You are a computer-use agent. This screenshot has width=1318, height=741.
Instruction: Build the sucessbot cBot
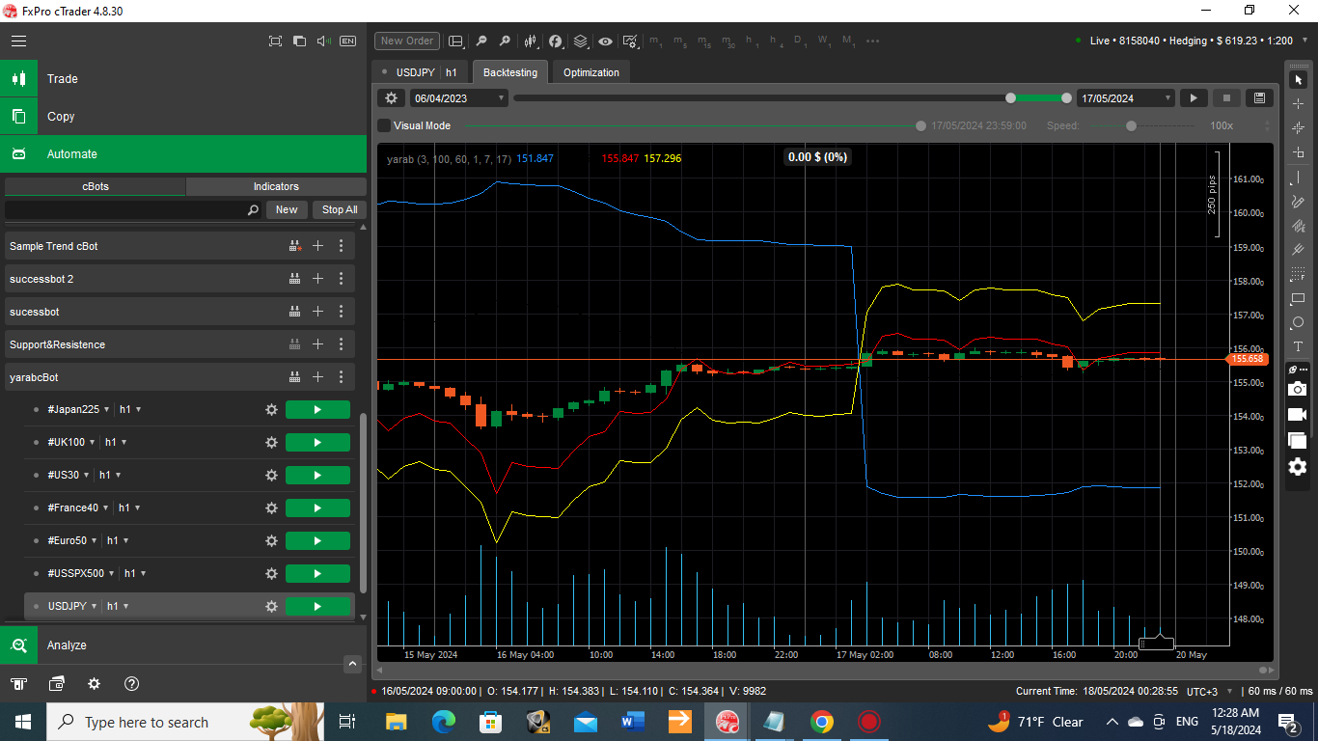click(x=294, y=312)
